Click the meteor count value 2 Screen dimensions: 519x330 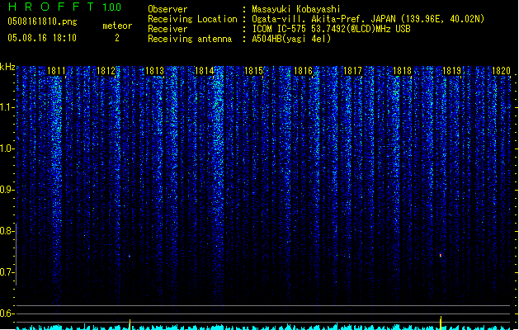pos(117,38)
